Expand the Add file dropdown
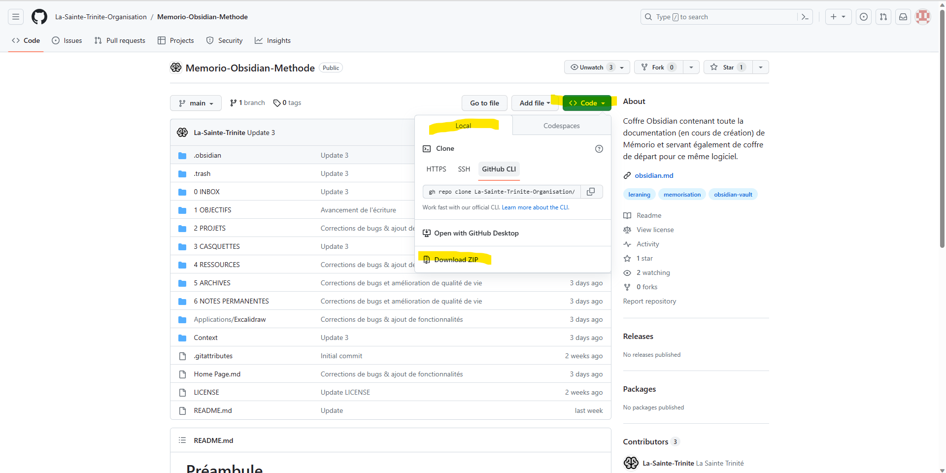The width and height of the screenshot is (946, 473). [x=535, y=103]
